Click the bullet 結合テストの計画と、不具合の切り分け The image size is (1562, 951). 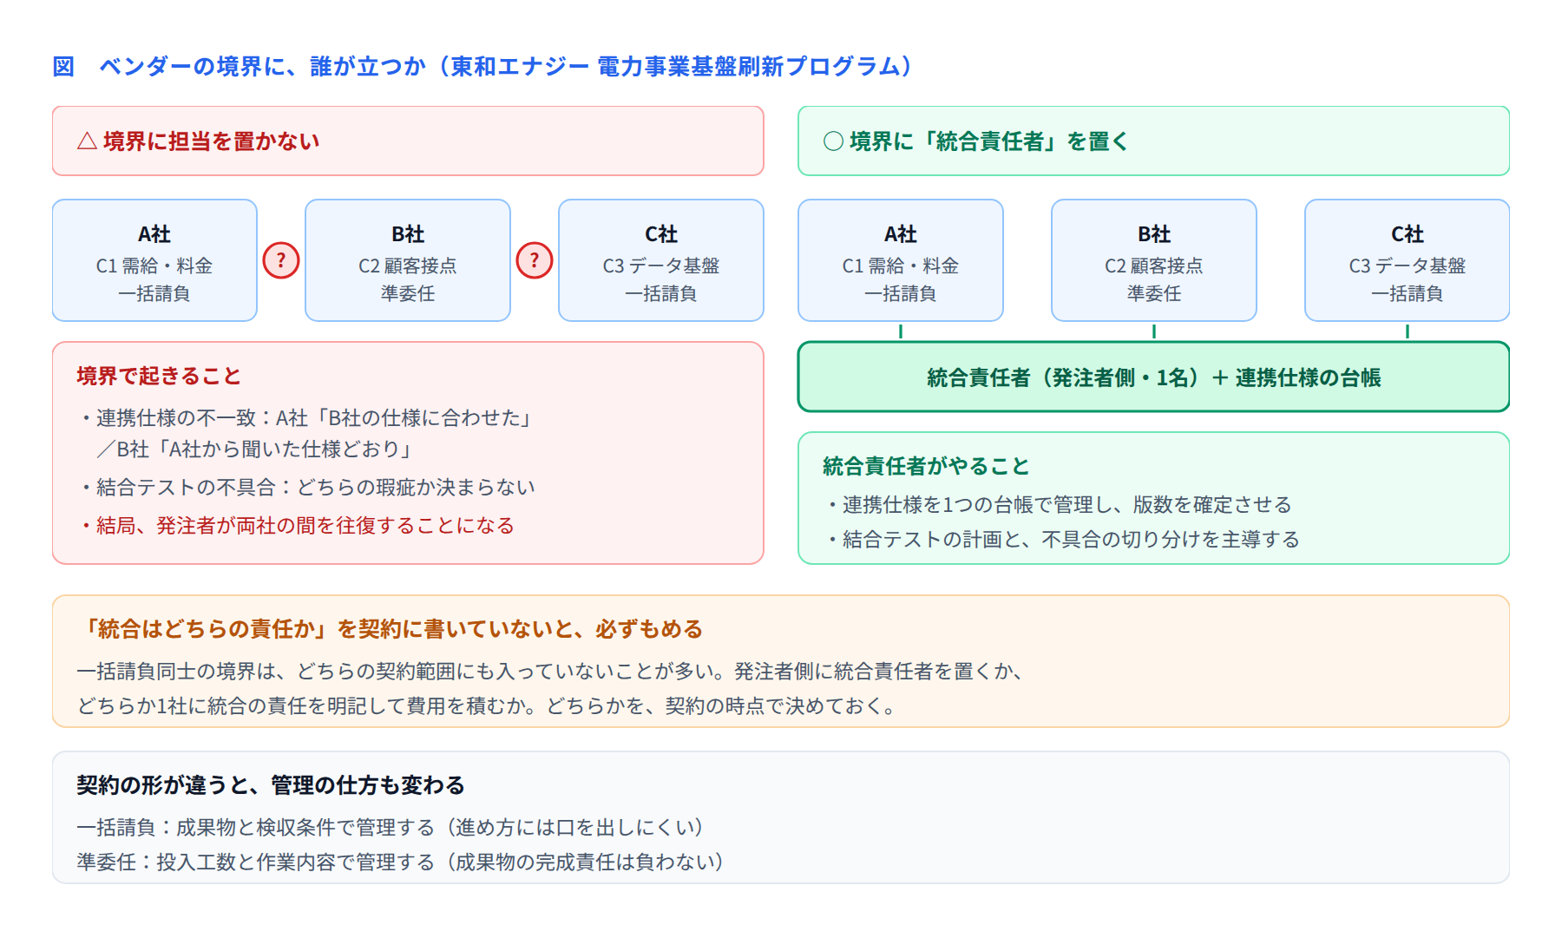(1062, 540)
